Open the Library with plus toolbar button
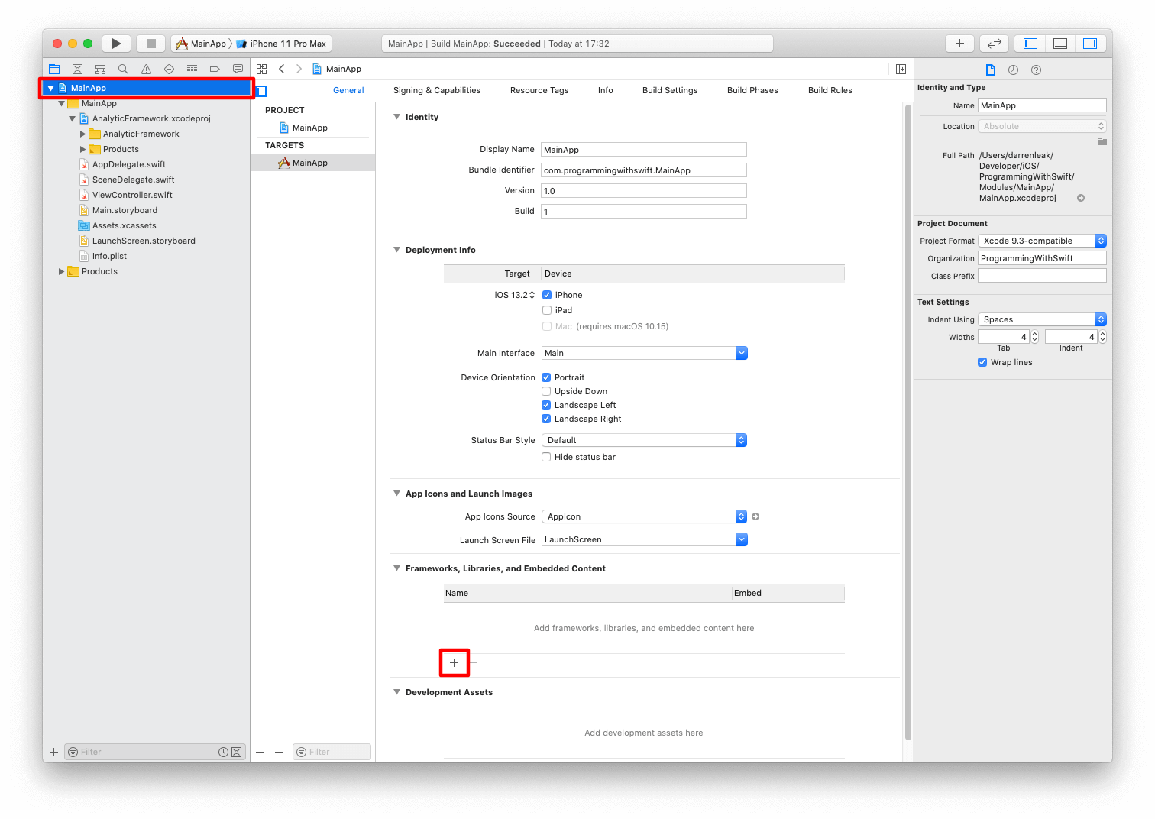Image resolution: width=1155 pixels, height=819 pixels. pos(959,44)
